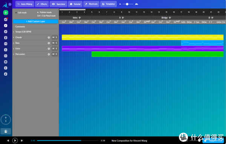226x144 pixels.
Task: Click the green plus create button
Action: coord(6,13)
